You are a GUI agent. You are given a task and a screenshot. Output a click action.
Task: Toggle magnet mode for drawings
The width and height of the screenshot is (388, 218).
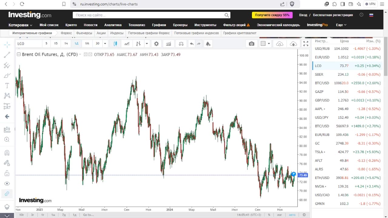pyautogui.click(x=7, y=153)
